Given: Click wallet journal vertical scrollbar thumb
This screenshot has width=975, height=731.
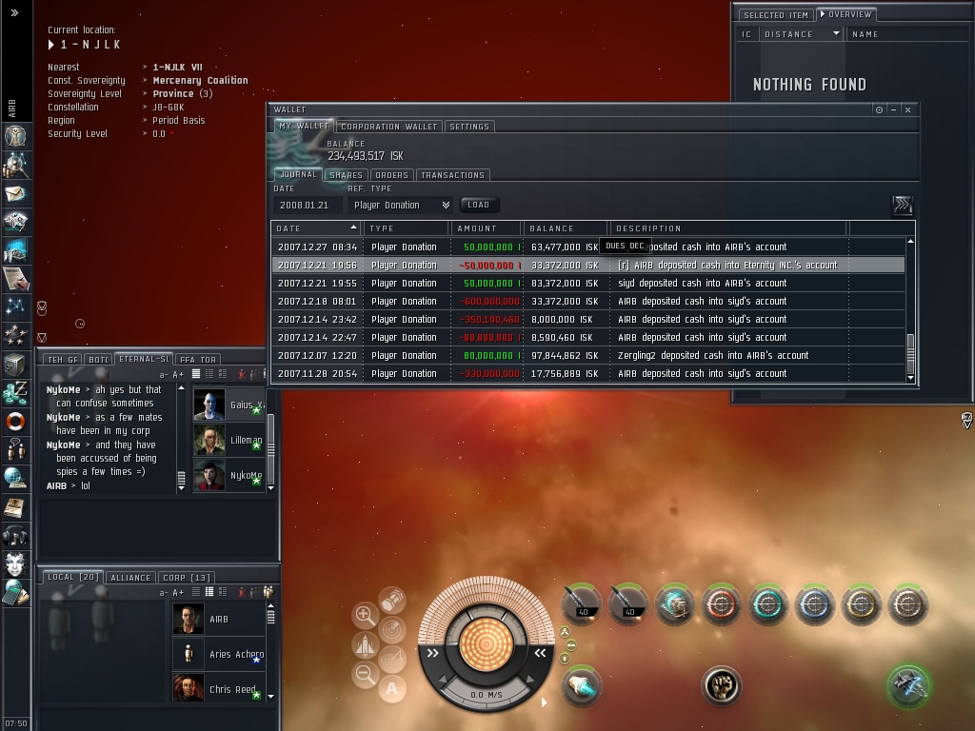Looking at the screenshot, I should pyautogui.click(x=910, y=352).
